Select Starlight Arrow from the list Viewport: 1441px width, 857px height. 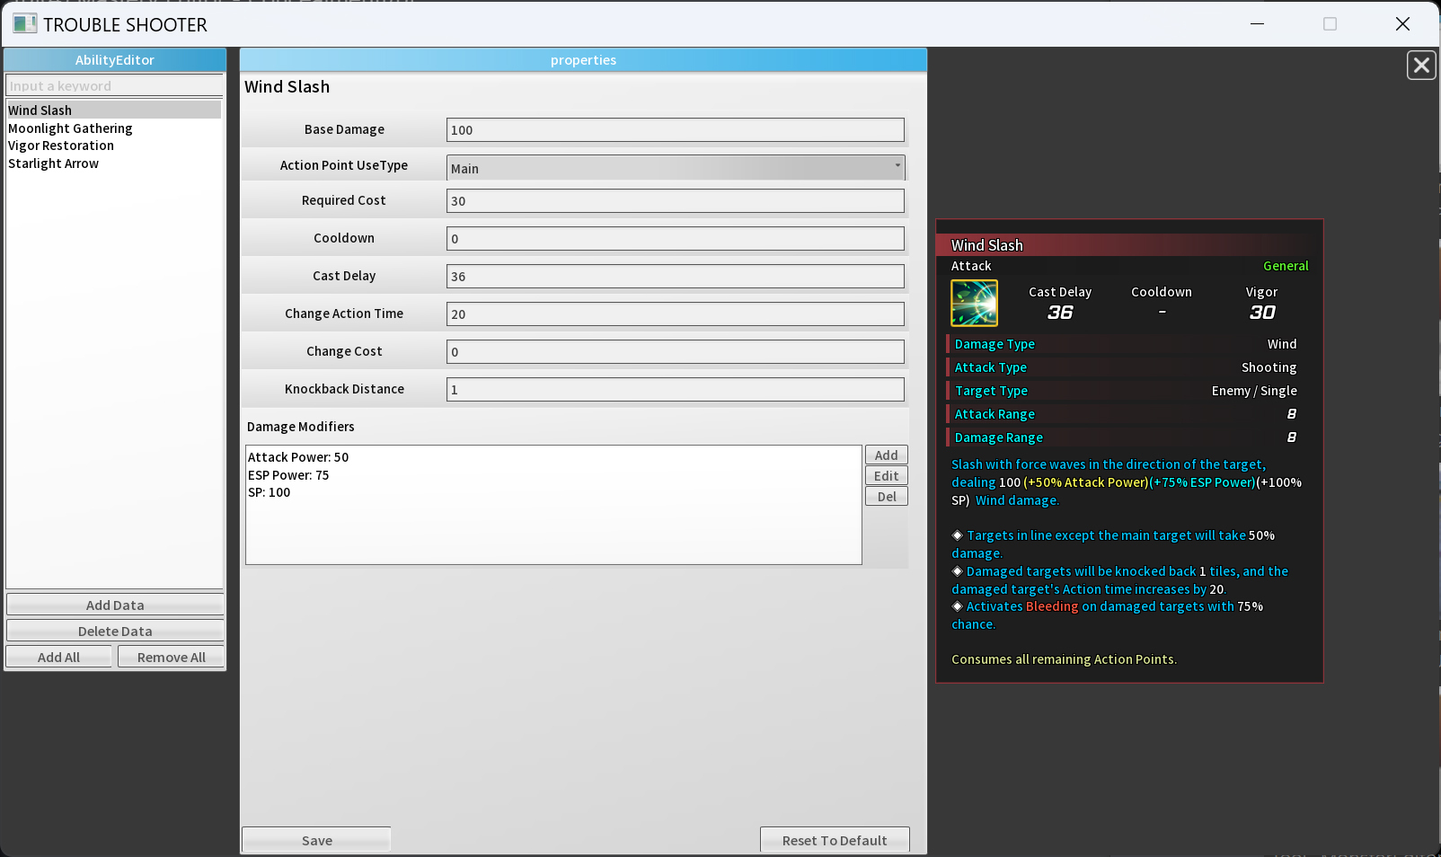pos(54,163)
